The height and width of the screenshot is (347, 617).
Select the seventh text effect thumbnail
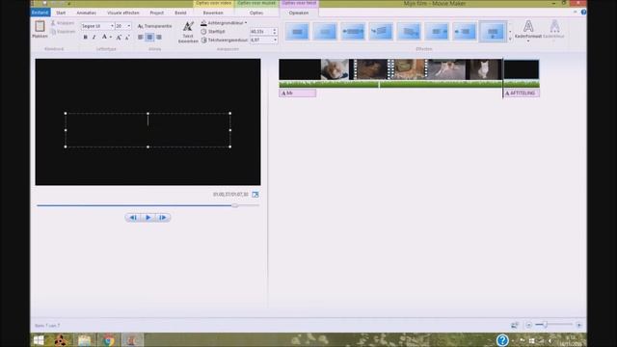coord(465,32)
